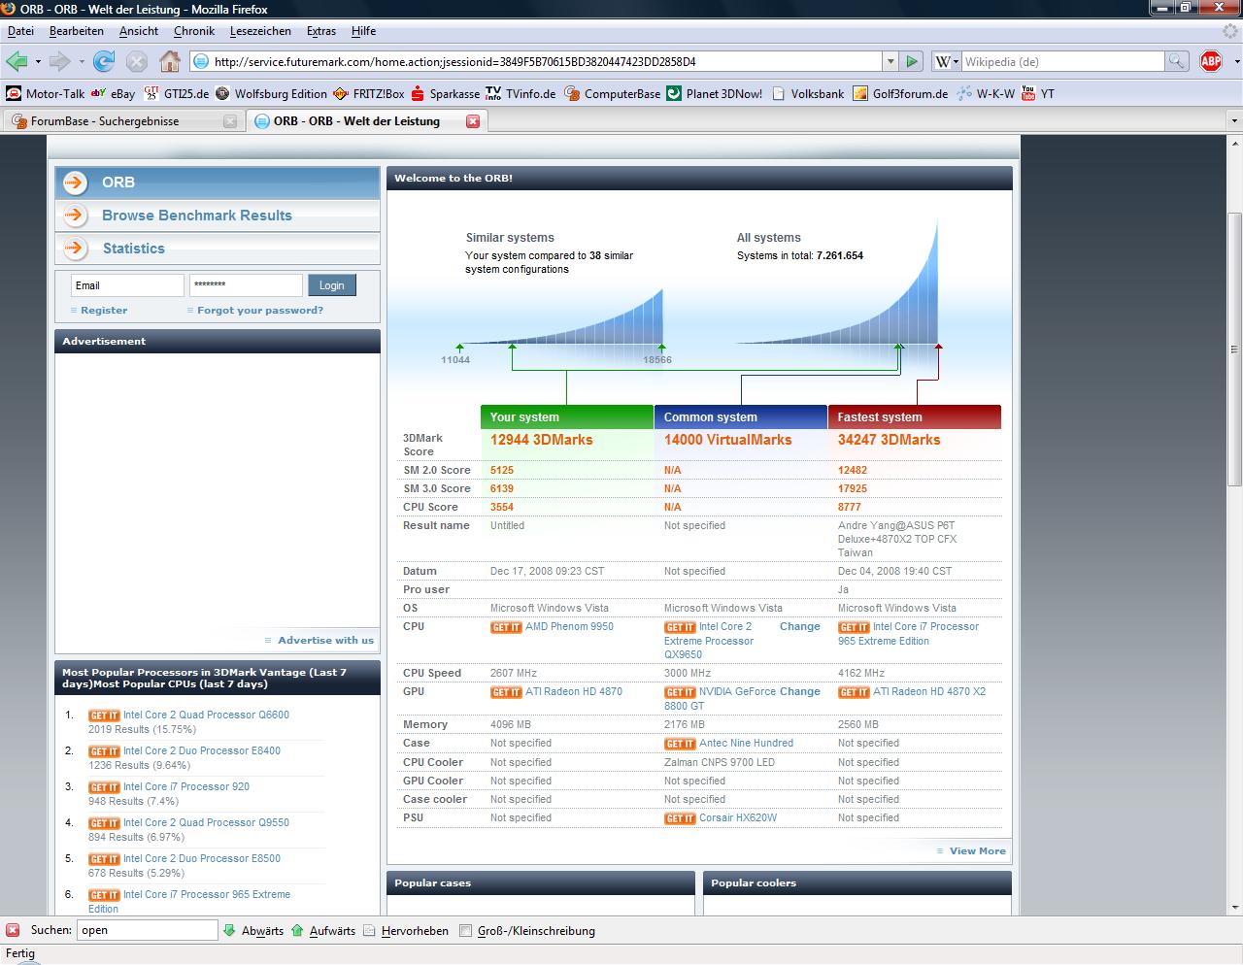1243x965 pixels.
Task: Click the Register link
Action: pos(104,311)
